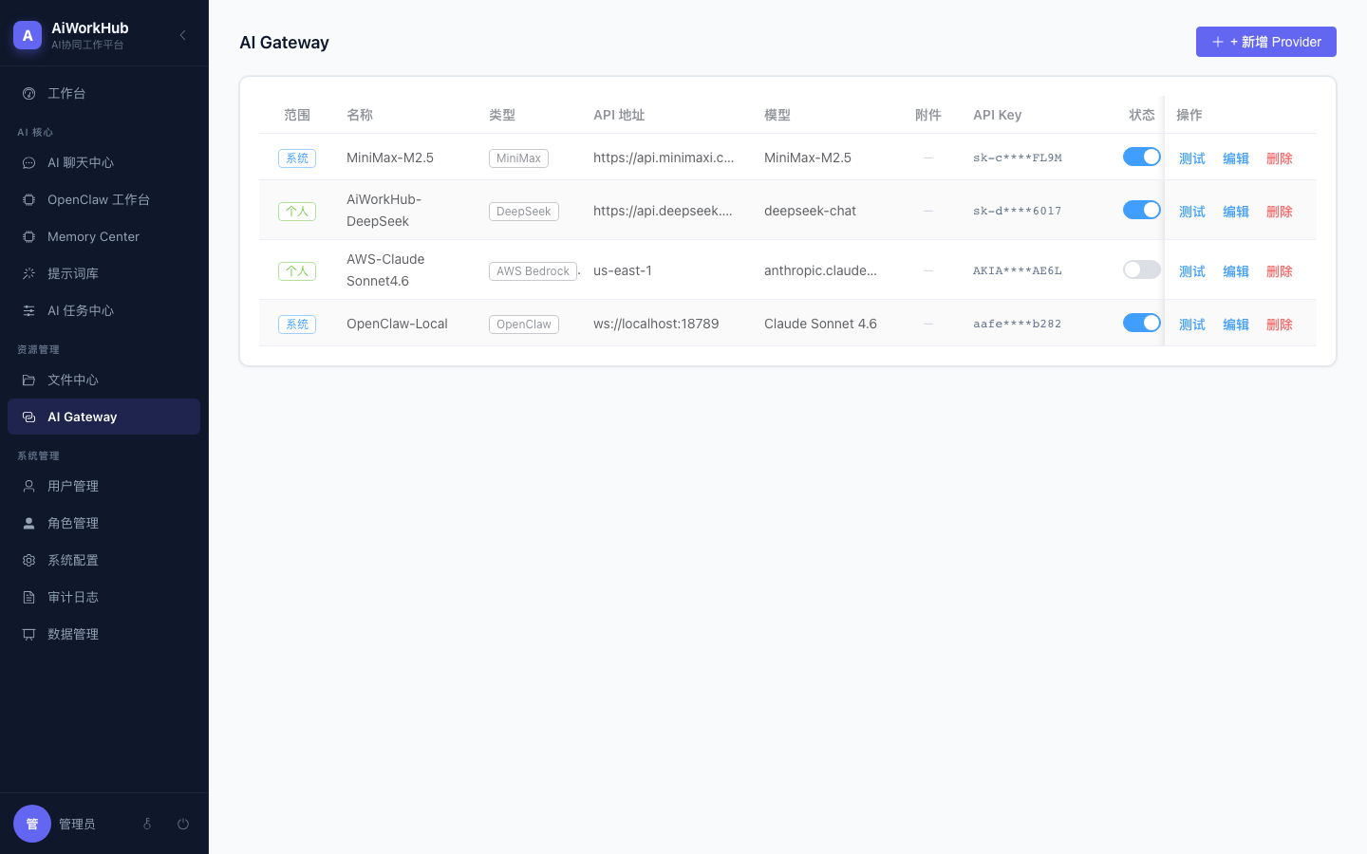Click the 管理员 avatar circle

[32, 824]
